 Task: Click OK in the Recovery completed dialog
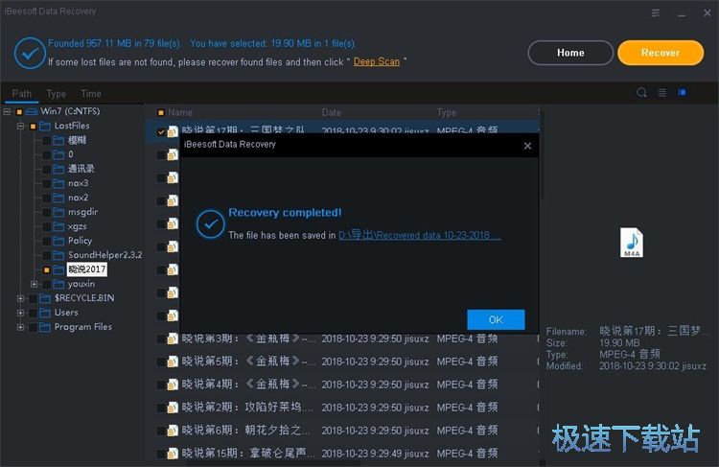click(496, 319)
